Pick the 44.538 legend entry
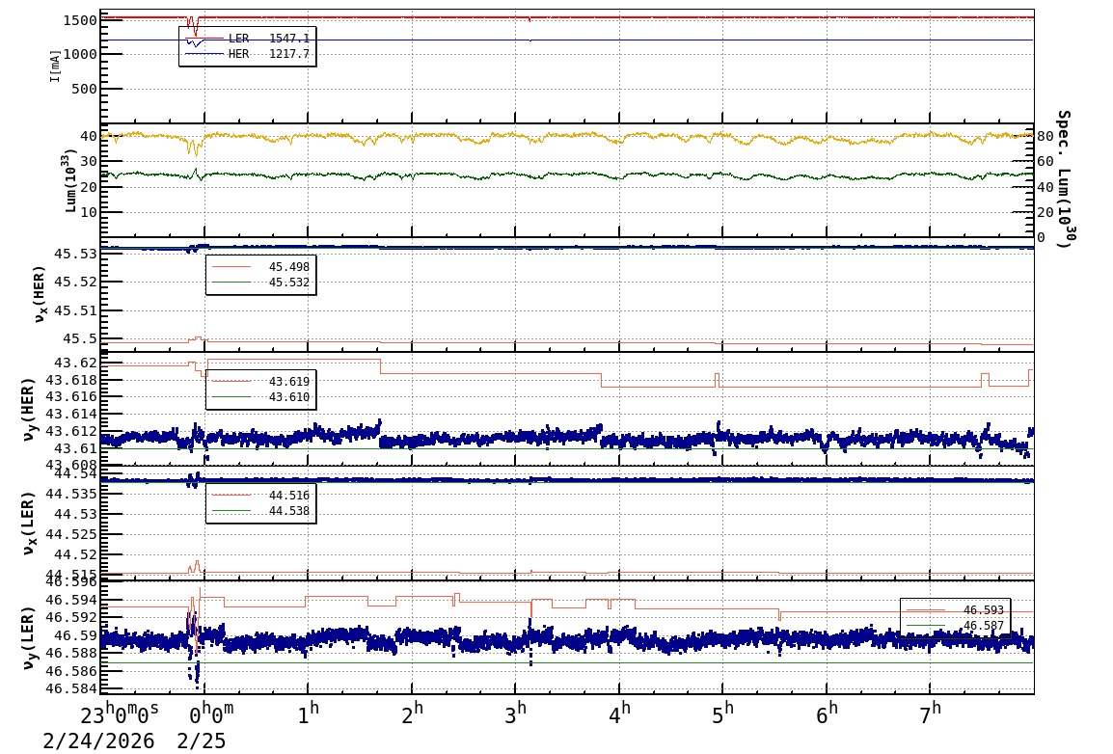Image resolution: width=1113 pixels, height=754 pixels. point(260,511)
